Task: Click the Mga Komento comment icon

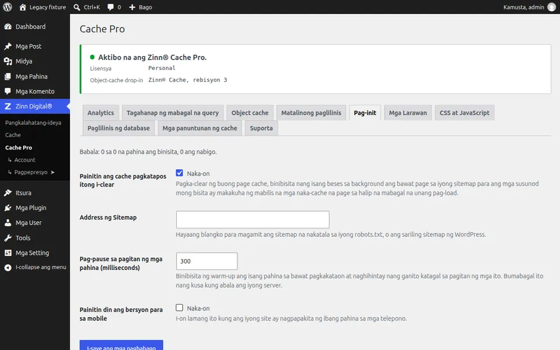Action: [x=8, y=92]
